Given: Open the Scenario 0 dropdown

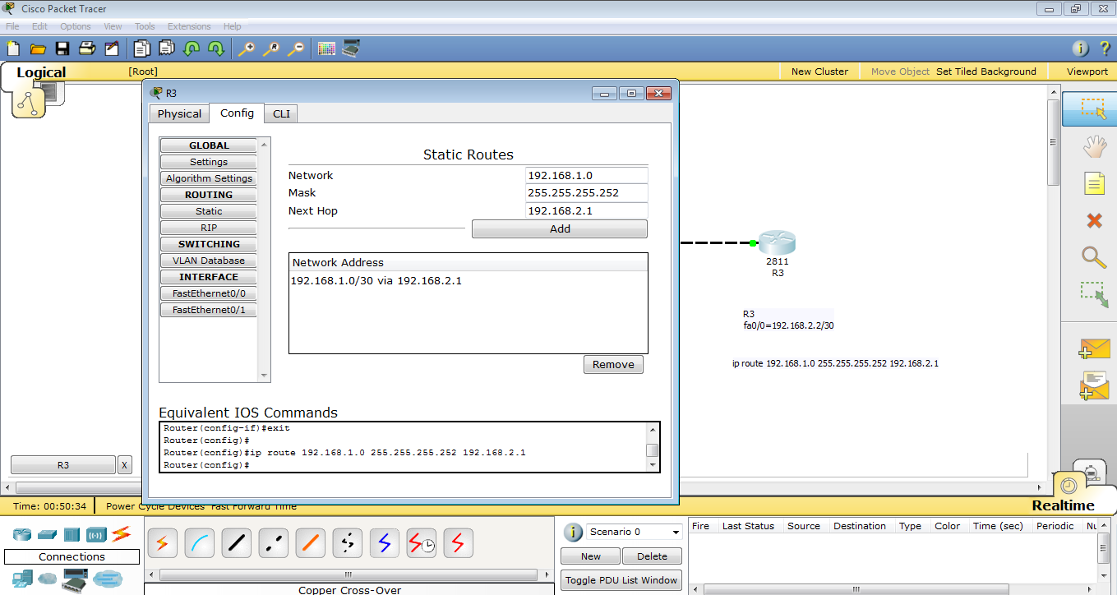Looking at the screenshot, I should pos(633,532).
